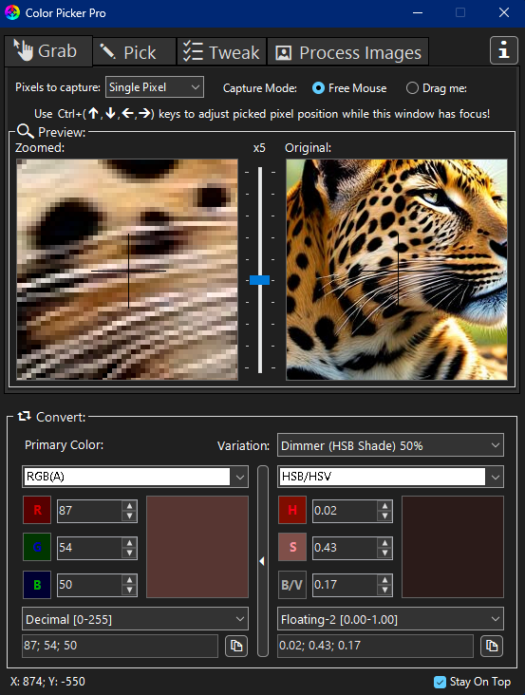Screen dimensions: 525x695
Task: Minimize the Color Picker Pro window
Action: (418, 13)
